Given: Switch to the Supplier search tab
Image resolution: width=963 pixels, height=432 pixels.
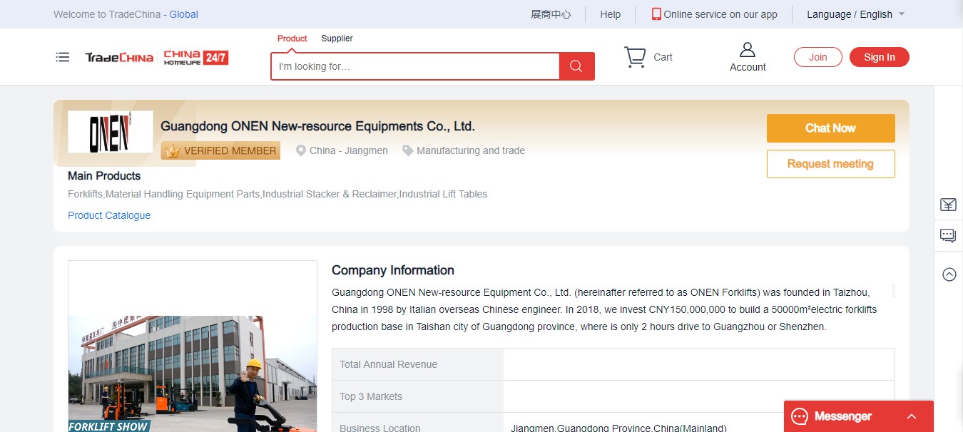Looking at the screenshot, I should coord(337,38).
